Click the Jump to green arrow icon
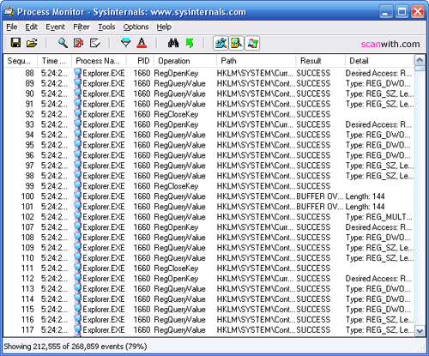429x356 pixels. 190,43
